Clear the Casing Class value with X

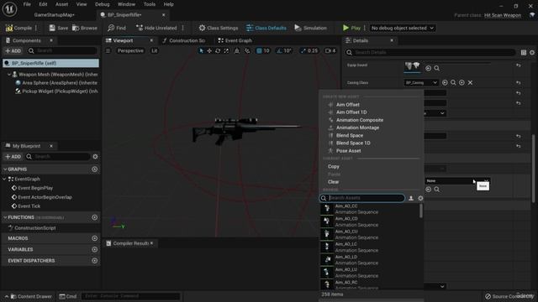(471, 82)
